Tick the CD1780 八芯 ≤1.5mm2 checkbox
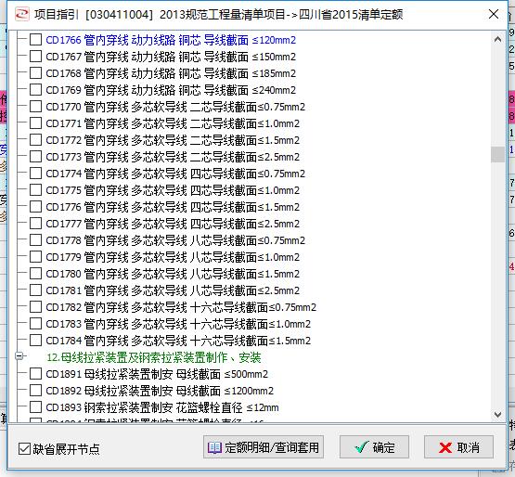 [35, 274]
